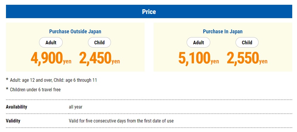This screenshot has width=297, height=132.
Task: Click the Adult pill under Purchase Outside Japan
Action: (51, 43)
